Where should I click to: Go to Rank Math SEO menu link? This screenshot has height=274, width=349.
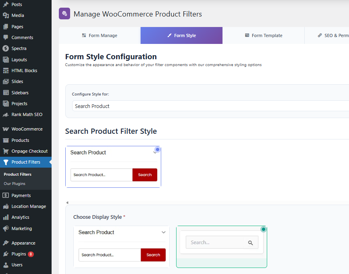click(x=27, y=114)
